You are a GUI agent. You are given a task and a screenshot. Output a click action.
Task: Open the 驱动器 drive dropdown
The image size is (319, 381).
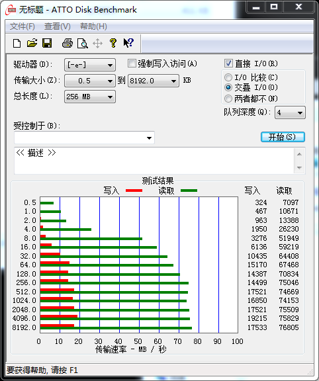(90, 65)
